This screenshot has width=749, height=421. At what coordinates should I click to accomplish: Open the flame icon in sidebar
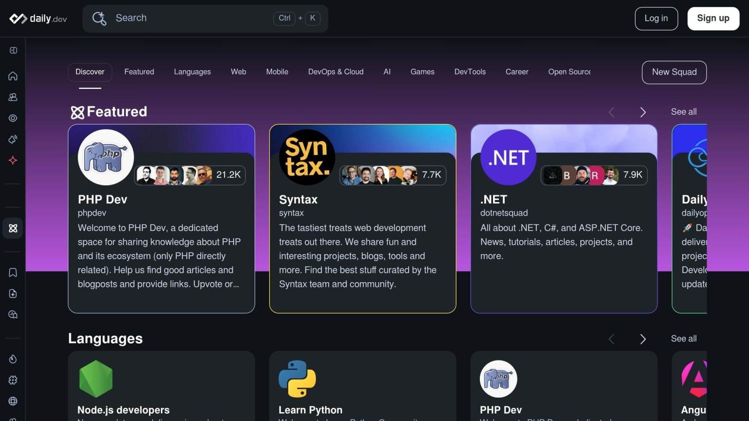click(x=13, y=359)
